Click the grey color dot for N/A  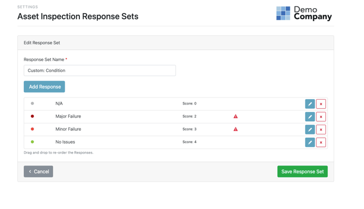pos(32,103)
